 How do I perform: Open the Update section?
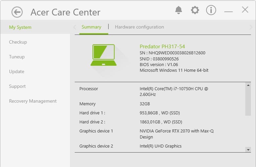click(17, 72)
